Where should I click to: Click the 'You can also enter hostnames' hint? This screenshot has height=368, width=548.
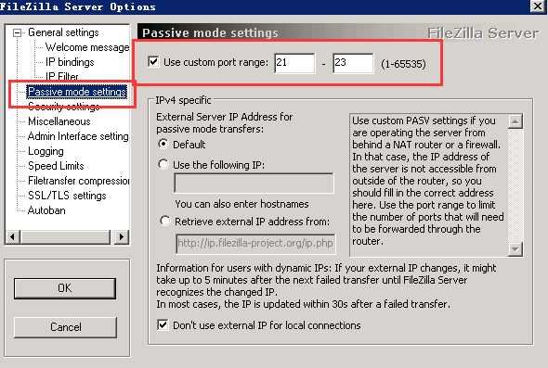click(x=241, y=204)
